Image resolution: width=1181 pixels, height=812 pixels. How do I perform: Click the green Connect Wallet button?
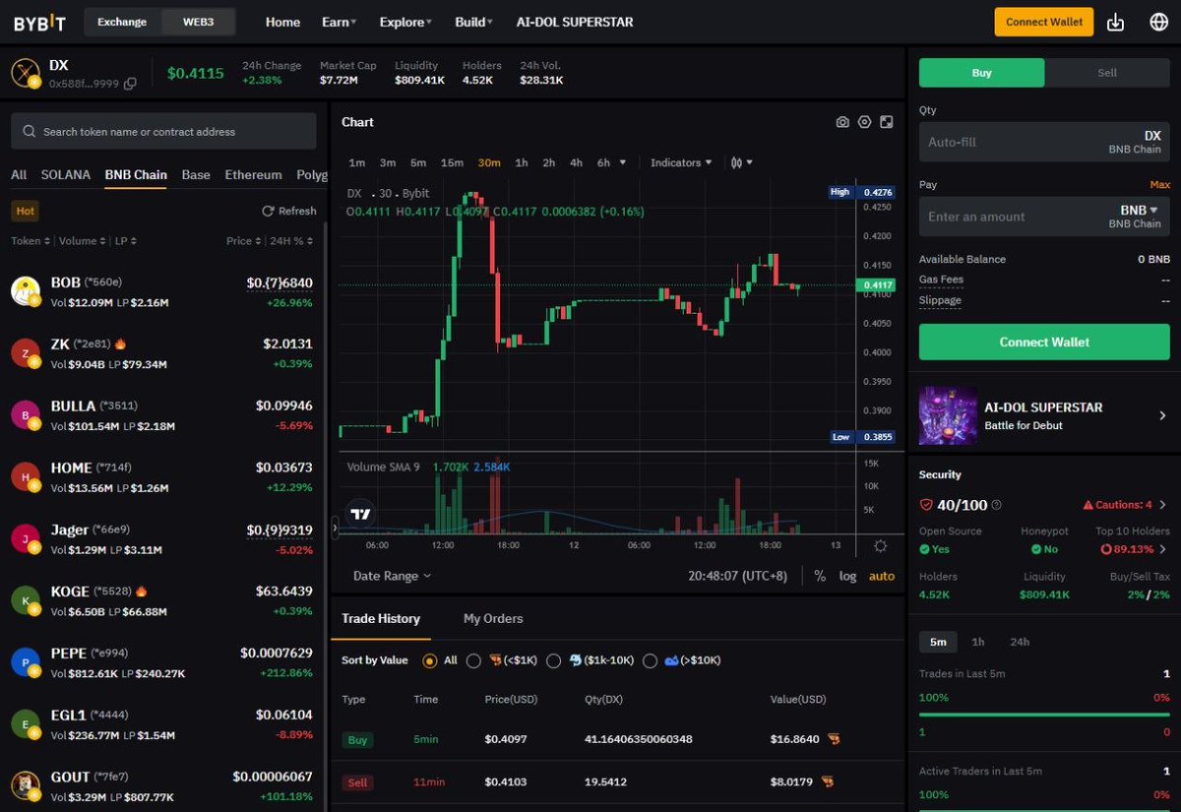(1044, 342)
